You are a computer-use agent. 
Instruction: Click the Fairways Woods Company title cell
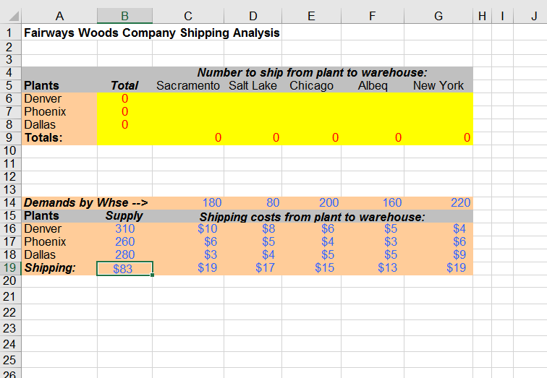tap(152, 33)
